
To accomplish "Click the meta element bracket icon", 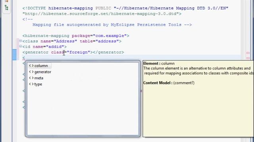I will coord(31,78).
